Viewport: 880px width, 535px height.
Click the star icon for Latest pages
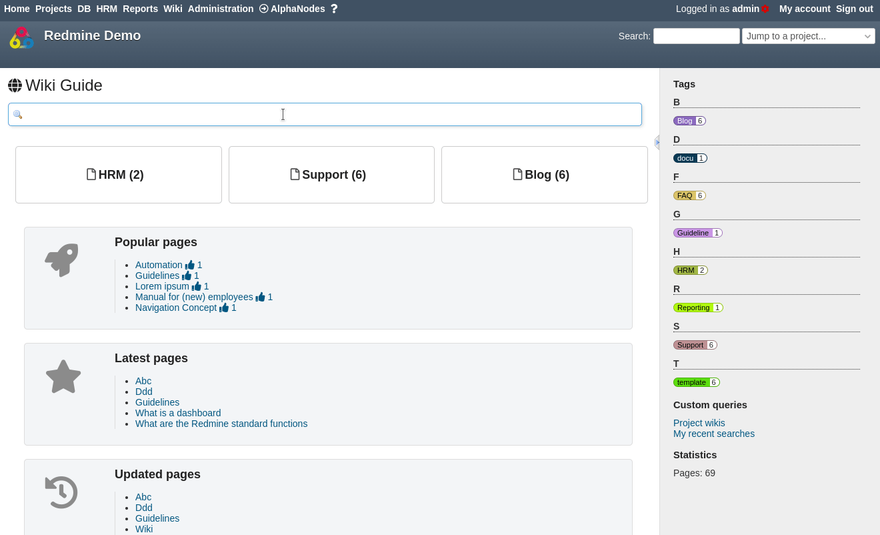pos(63,376)
